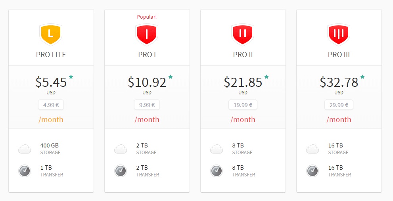The width and height of the screenshot is (393, 201).
Task: Click the transfer gauge icon for PRO LITE
Action: pyautogui.click(x=25, y=171)
